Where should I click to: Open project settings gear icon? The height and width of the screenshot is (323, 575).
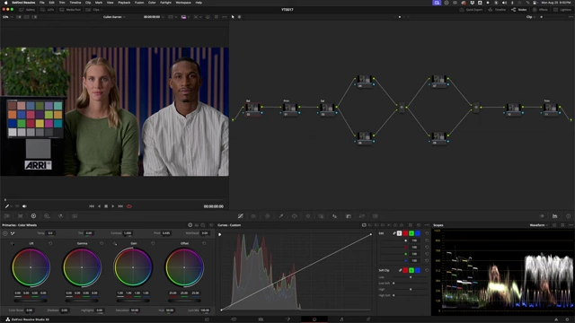coord(567,319)
